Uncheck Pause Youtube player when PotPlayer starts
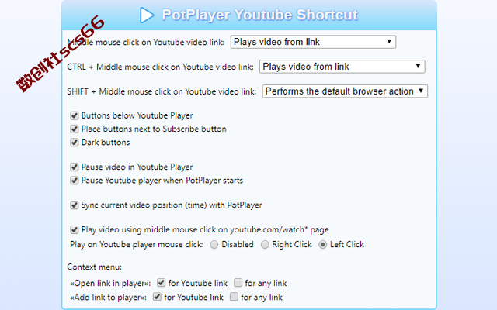Viewport: 497px width, 310px height. 75,181
